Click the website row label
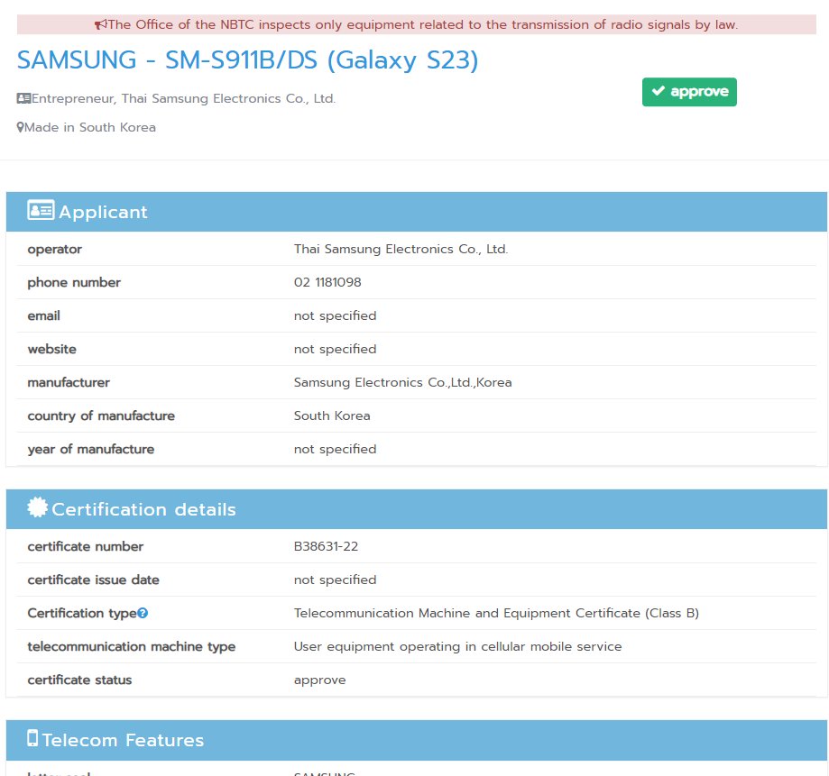This screenshot has width=829, height=776. [x=51, y=349]
